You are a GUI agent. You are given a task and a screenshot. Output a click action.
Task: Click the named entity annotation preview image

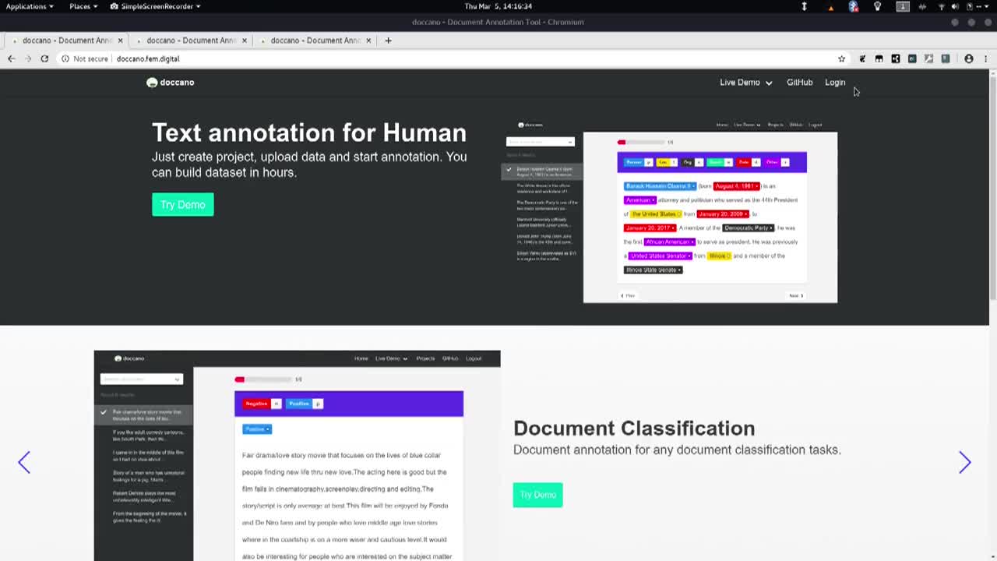(x=669, y=211)
